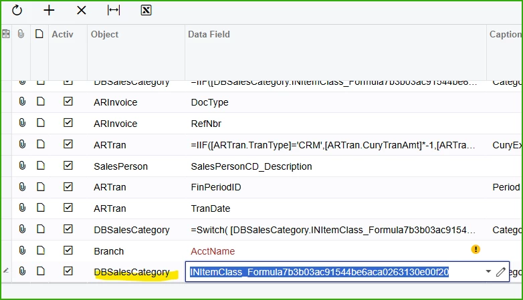The width and height of the screenshot is (523, 300).
Task: Toggle Active checkbox for TranDate row
Action: [68, 208]
